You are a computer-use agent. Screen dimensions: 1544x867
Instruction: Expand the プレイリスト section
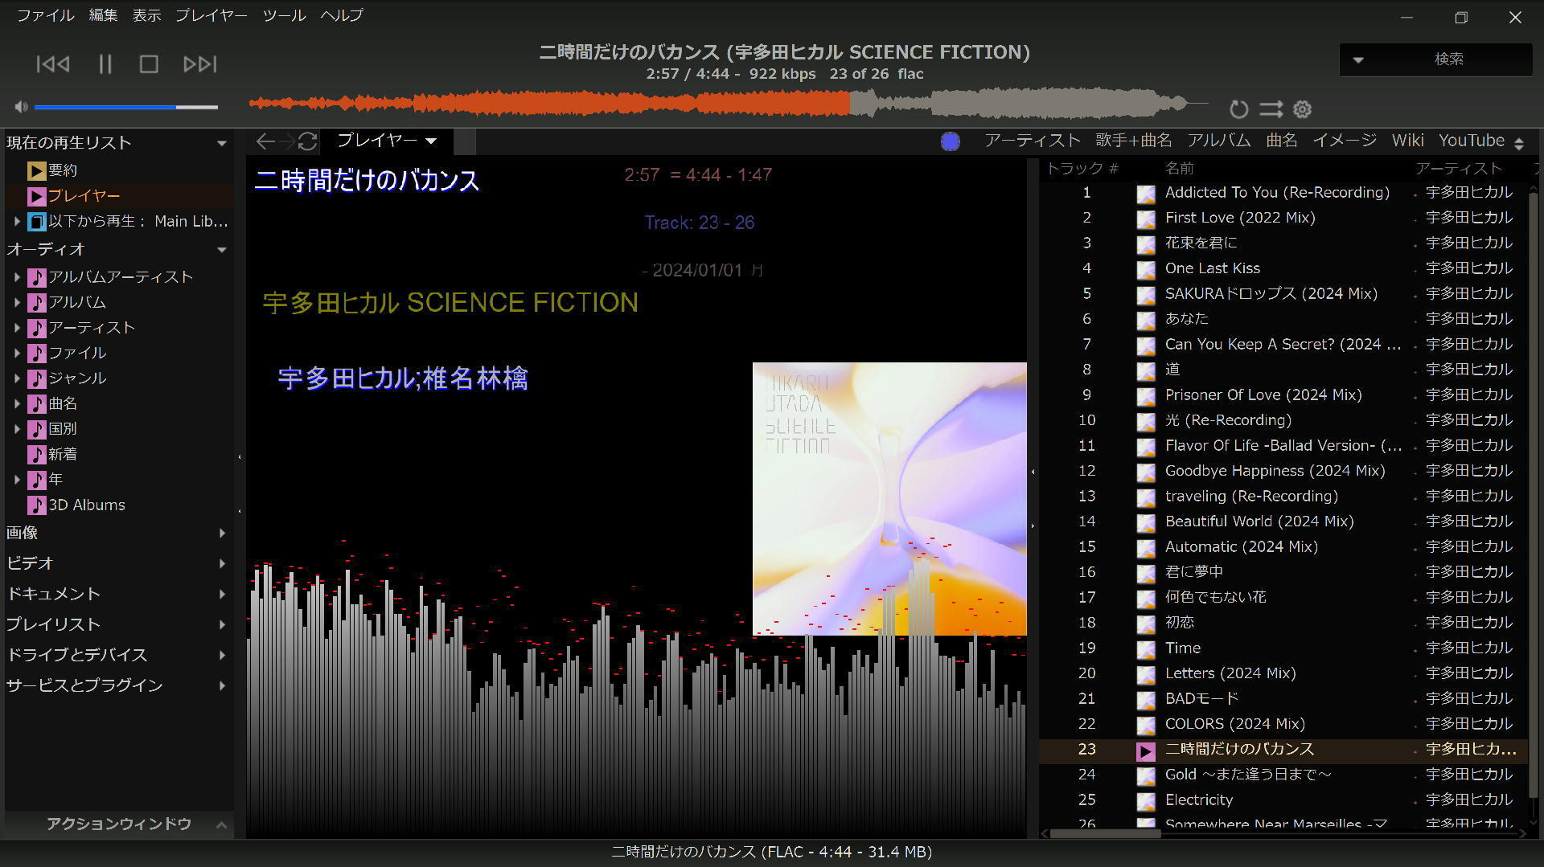point(222,624)
